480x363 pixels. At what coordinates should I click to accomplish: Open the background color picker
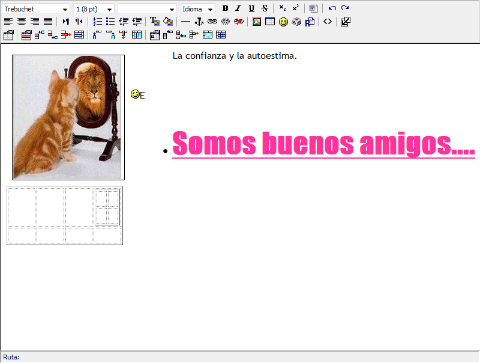click(x=168, y=22)
